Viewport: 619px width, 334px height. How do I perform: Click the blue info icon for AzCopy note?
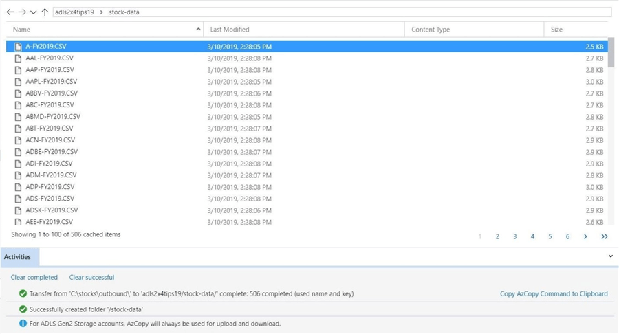(x=23, y=324)
